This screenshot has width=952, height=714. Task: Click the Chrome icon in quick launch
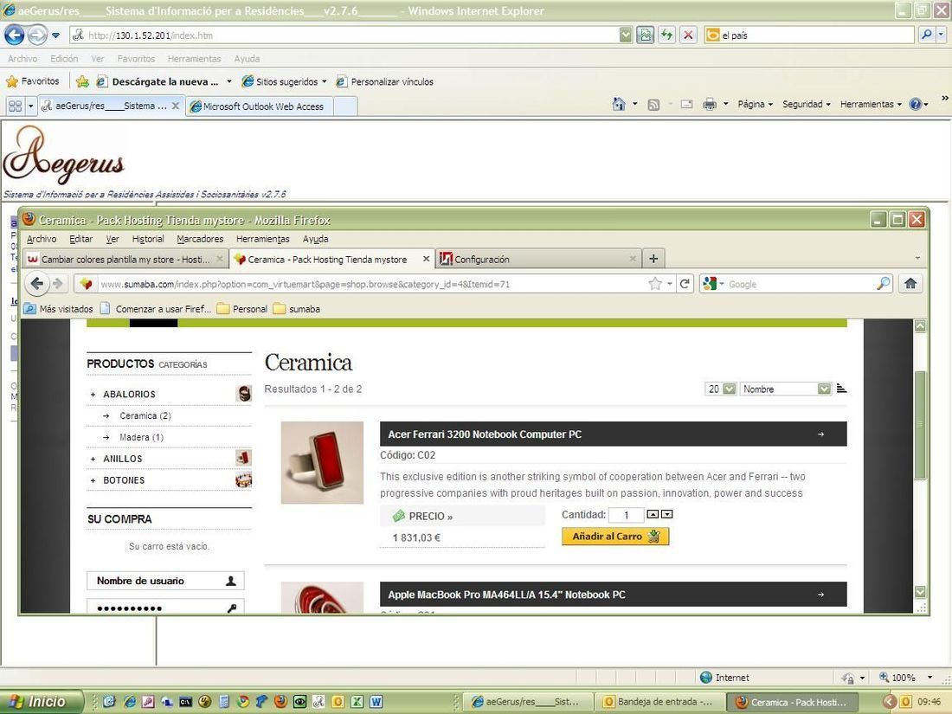pos(243,702)
